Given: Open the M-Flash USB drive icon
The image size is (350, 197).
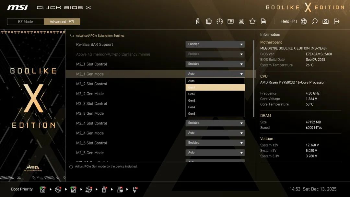Looking at the screenshot, I should coord(198,21).
